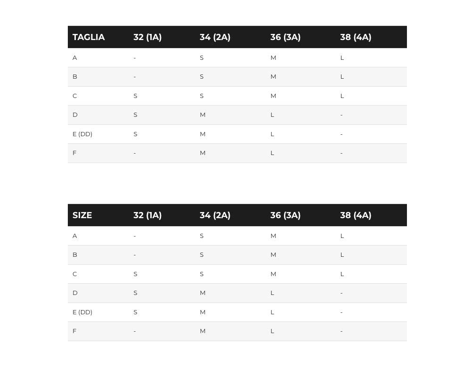Click 38 (4A) header in SIZE table
This screenshot has height=368, width=471.
click(356, 215)
